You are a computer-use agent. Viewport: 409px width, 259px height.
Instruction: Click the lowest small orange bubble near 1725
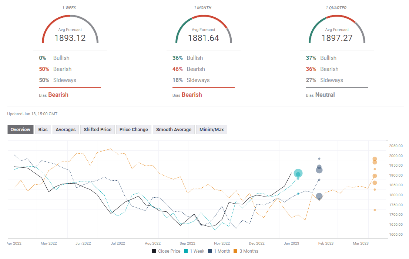click(375, 210)
